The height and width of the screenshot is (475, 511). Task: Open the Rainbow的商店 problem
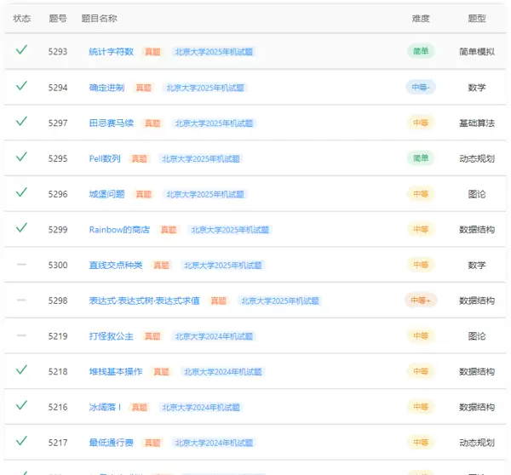[119, 230]
